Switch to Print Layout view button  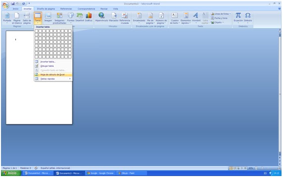[x=231, y=168]
